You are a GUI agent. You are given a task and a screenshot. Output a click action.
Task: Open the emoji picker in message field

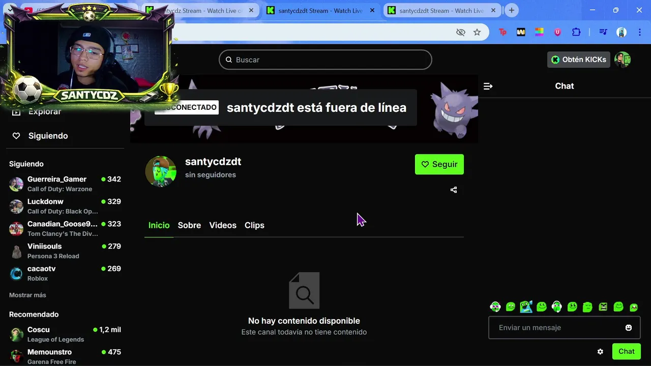[x=629, y=327]
